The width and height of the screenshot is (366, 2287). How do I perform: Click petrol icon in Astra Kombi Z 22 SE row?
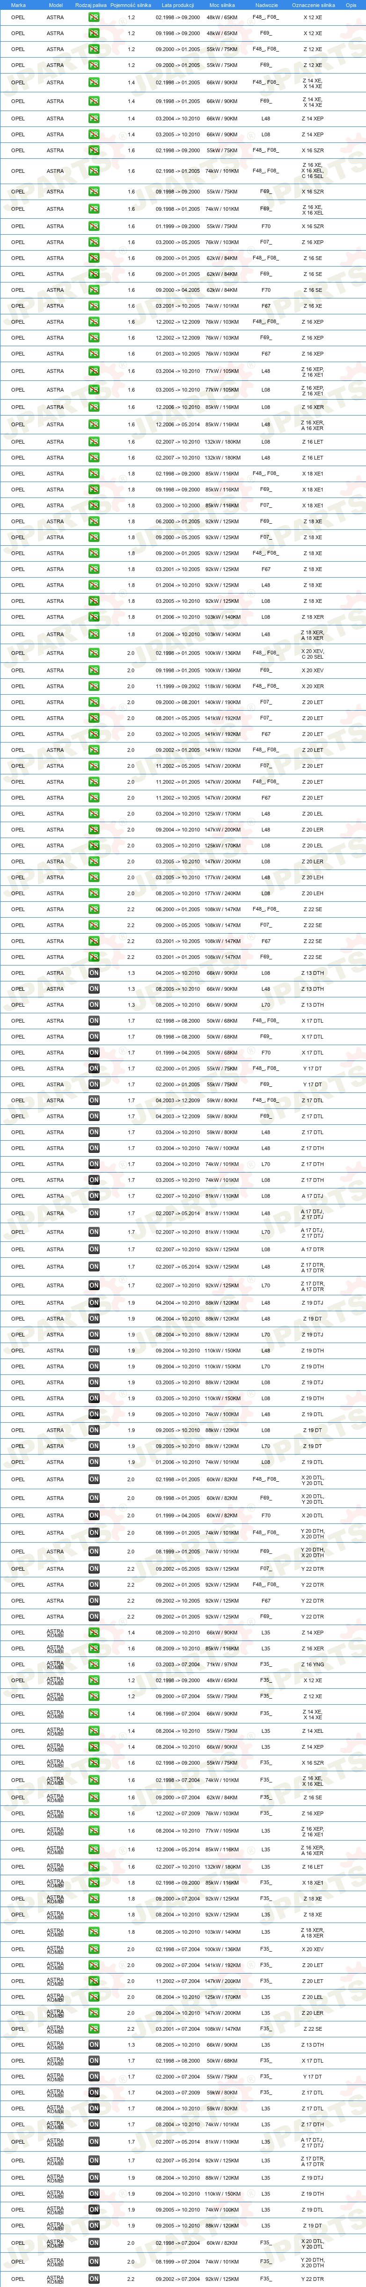coord(93,2029)
